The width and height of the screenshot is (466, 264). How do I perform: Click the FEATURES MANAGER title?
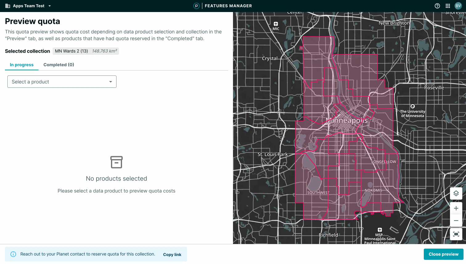[228, 6]
